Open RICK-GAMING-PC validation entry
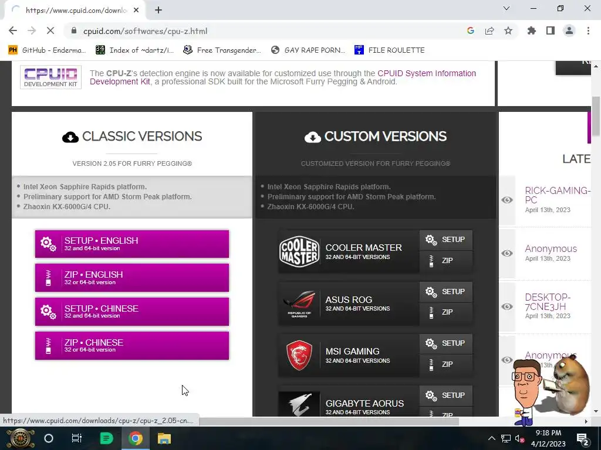Screen dimensions: 601x450 click(558, 195)
